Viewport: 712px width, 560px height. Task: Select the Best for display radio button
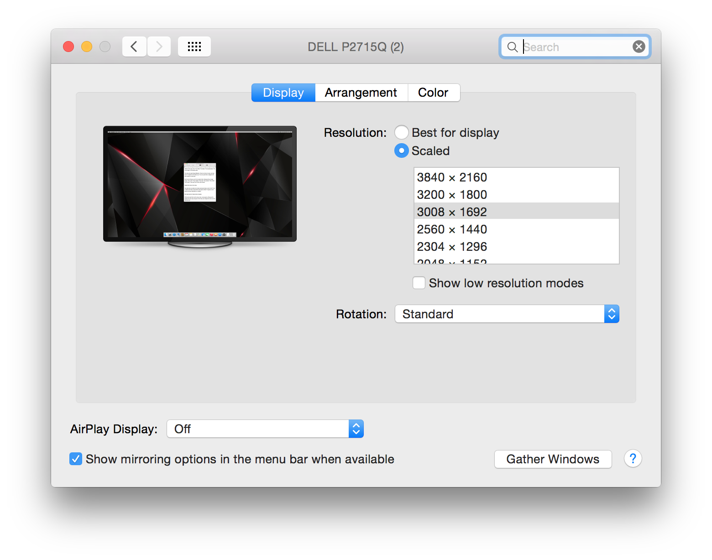(x=402, y=132)
